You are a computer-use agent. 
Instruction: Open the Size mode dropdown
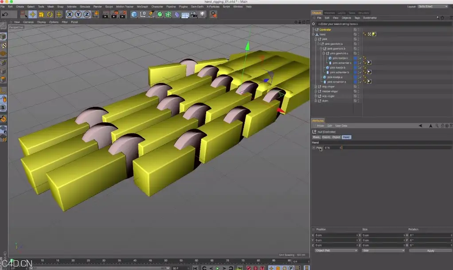tap(383, 250)
